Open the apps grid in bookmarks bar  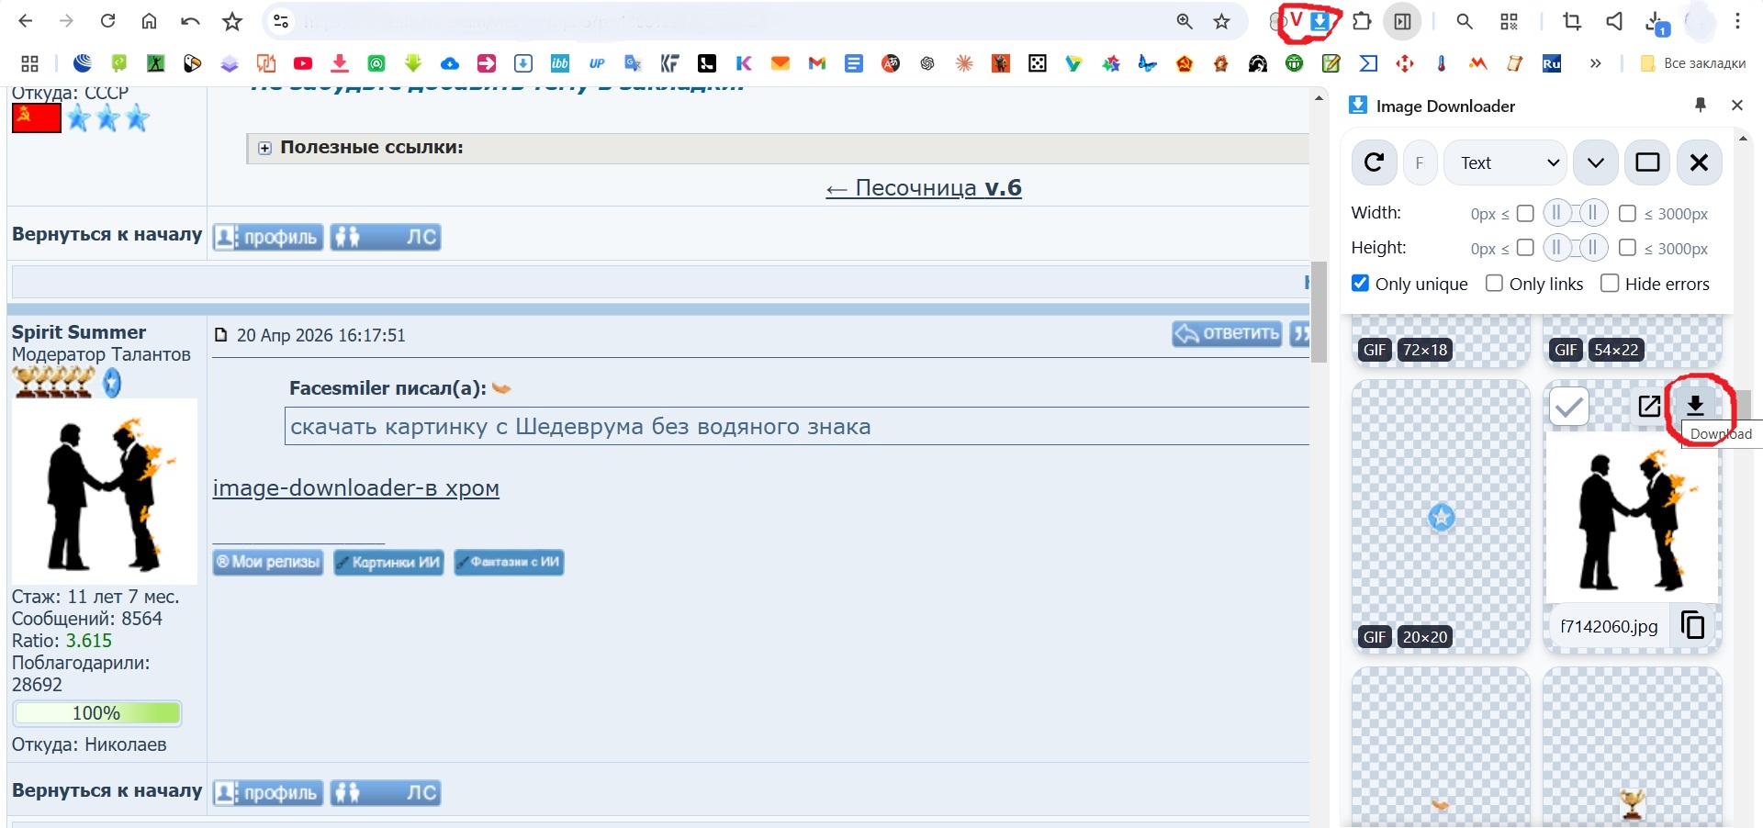(29, 63)
